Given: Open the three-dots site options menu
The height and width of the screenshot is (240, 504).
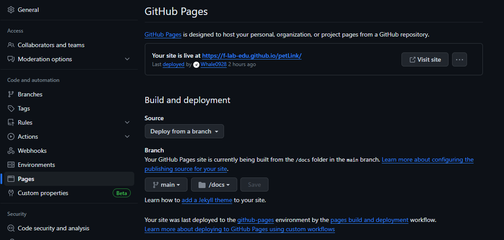Looking at the screenshot, I should coord(459,59).
